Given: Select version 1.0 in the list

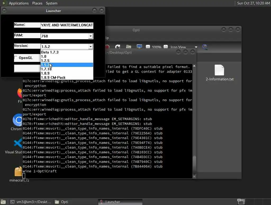Looking at the screenshot, I should pyautogui.click(x=67, y=56).
